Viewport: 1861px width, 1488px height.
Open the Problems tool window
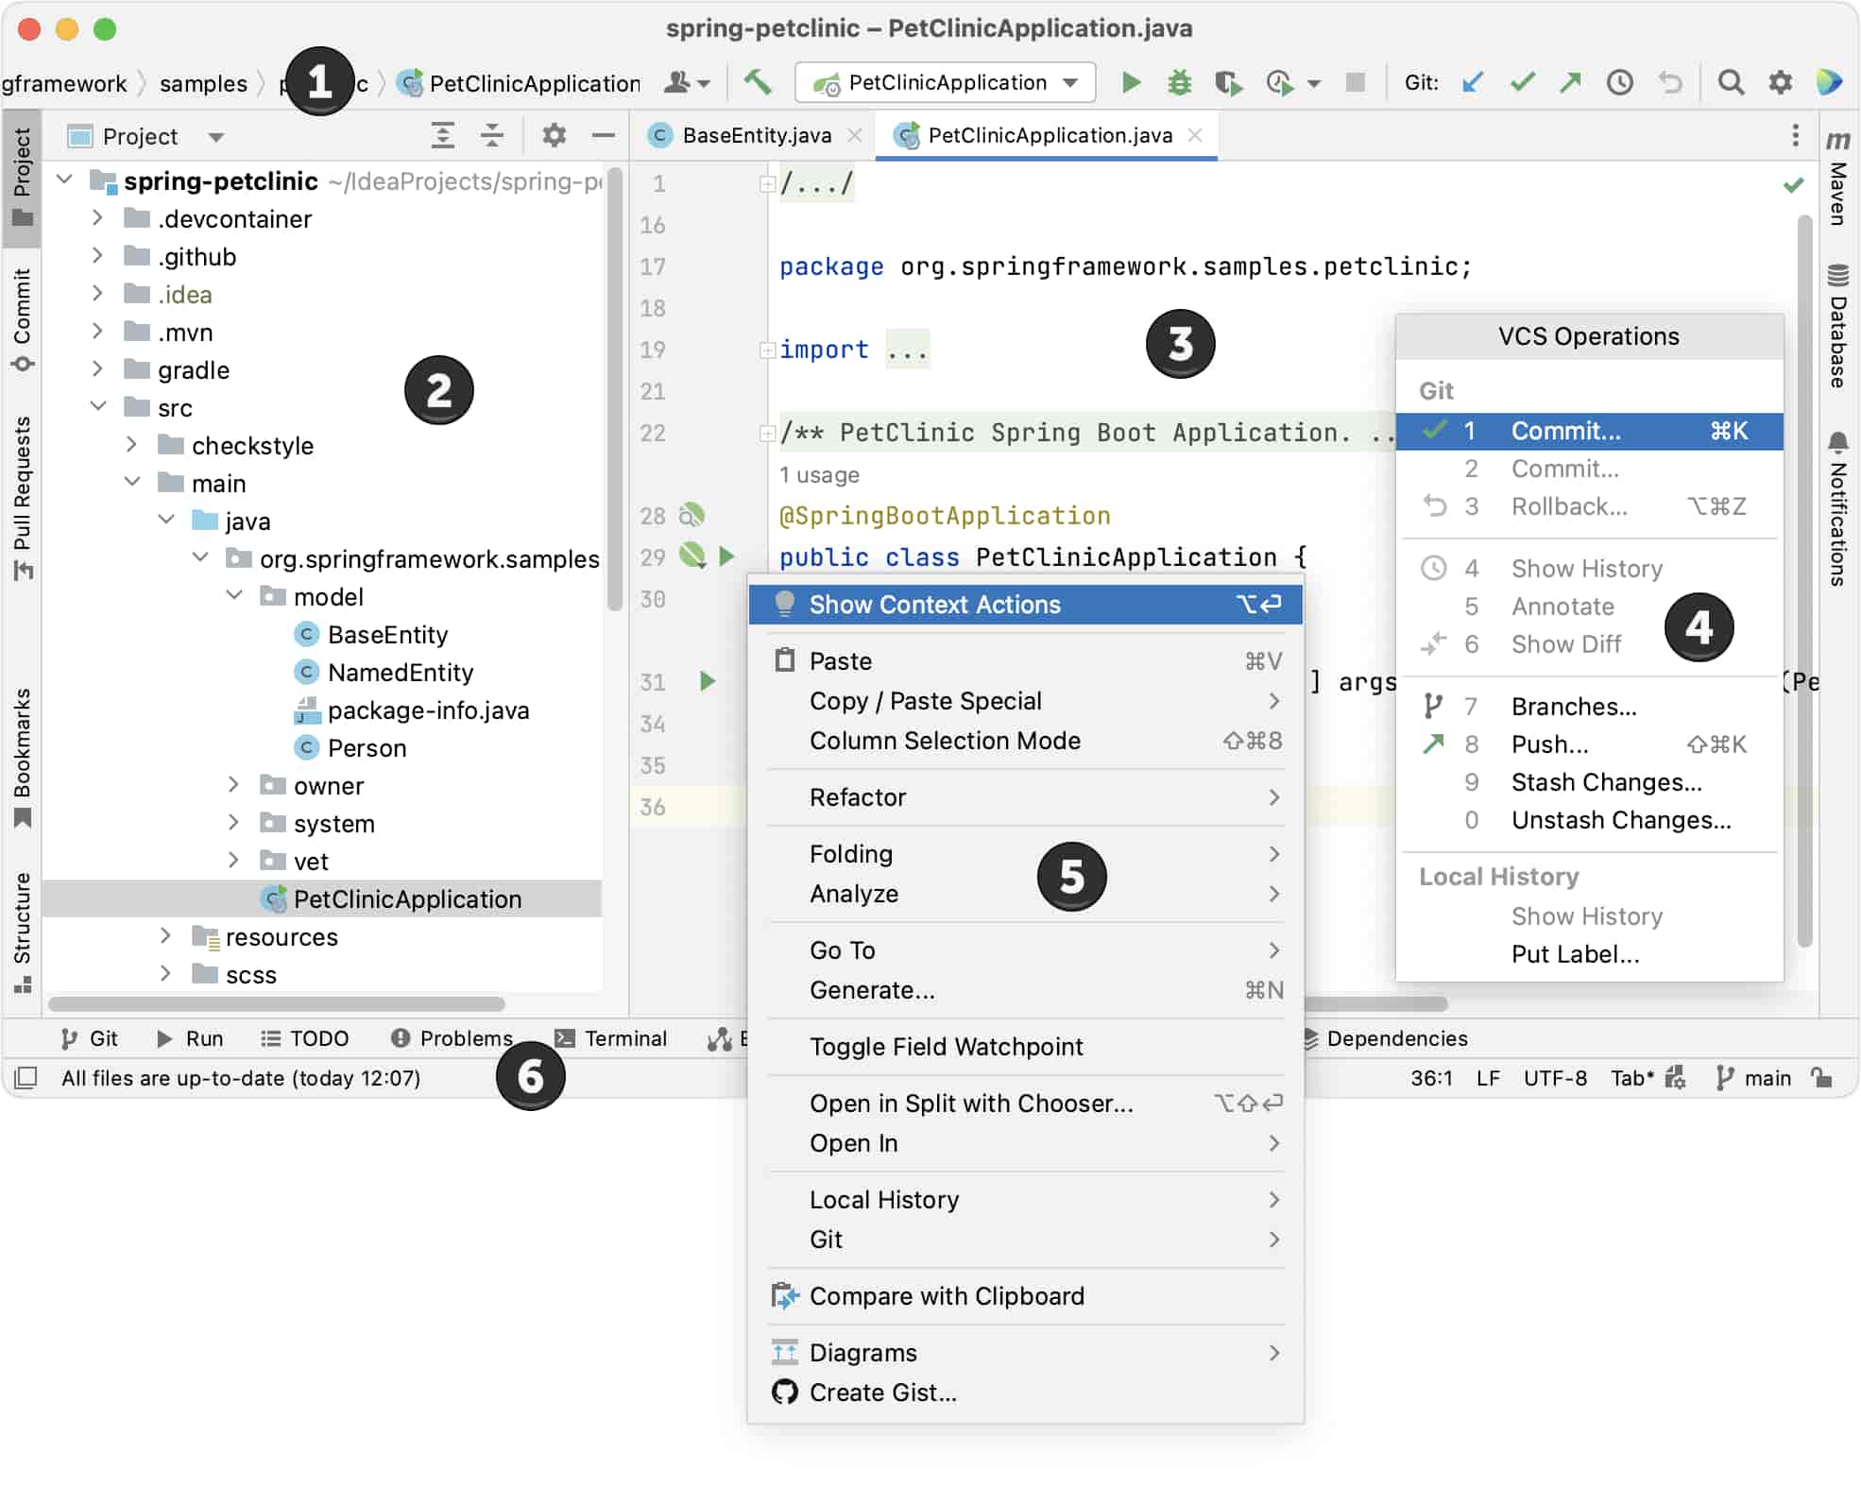pyautogui.click(x=452, y=1038)
